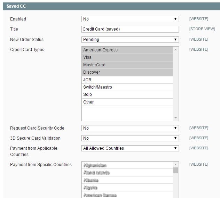The image size is (220, 198).
Task: Edit the Title field 'Credit Card (saved)'
Action: 130,29
